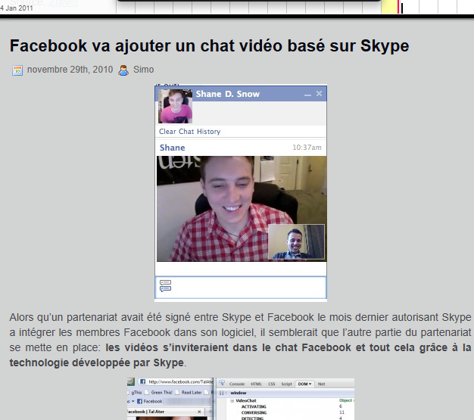Switch to the Net tab in Firebug

point(321,384)
